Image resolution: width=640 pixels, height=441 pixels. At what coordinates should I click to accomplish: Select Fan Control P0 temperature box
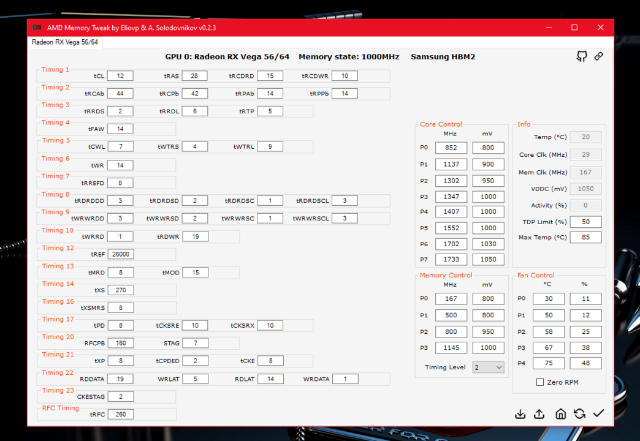[x=549, y=299]
